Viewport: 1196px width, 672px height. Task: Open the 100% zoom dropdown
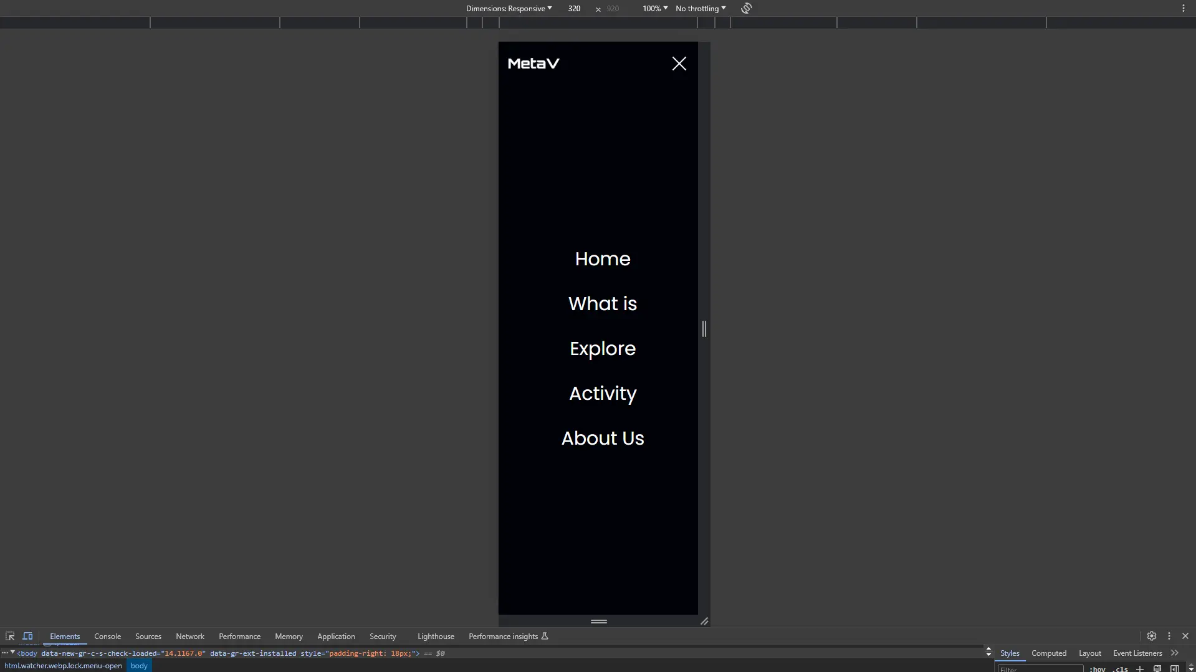[655, 9]
